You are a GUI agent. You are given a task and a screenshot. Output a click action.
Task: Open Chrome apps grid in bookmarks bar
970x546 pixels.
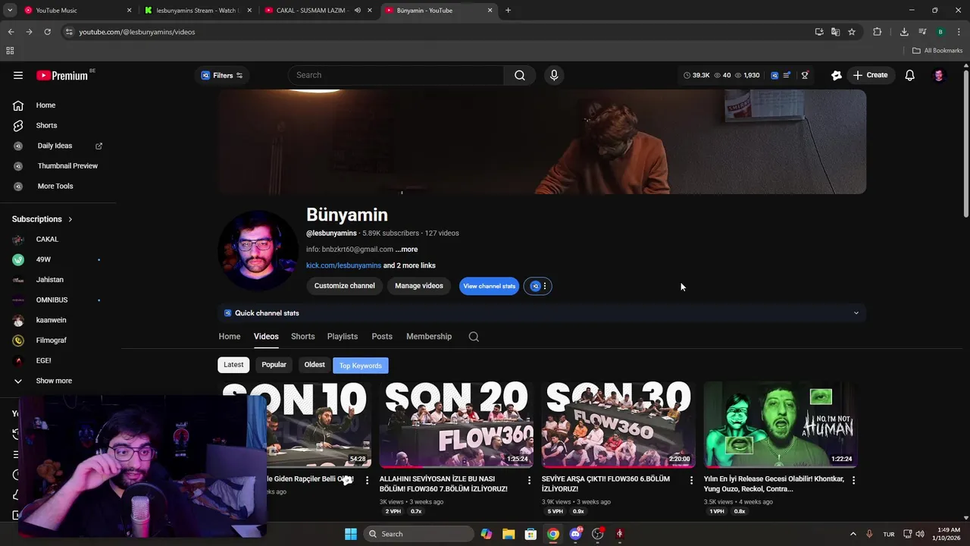tap(10, 51)
